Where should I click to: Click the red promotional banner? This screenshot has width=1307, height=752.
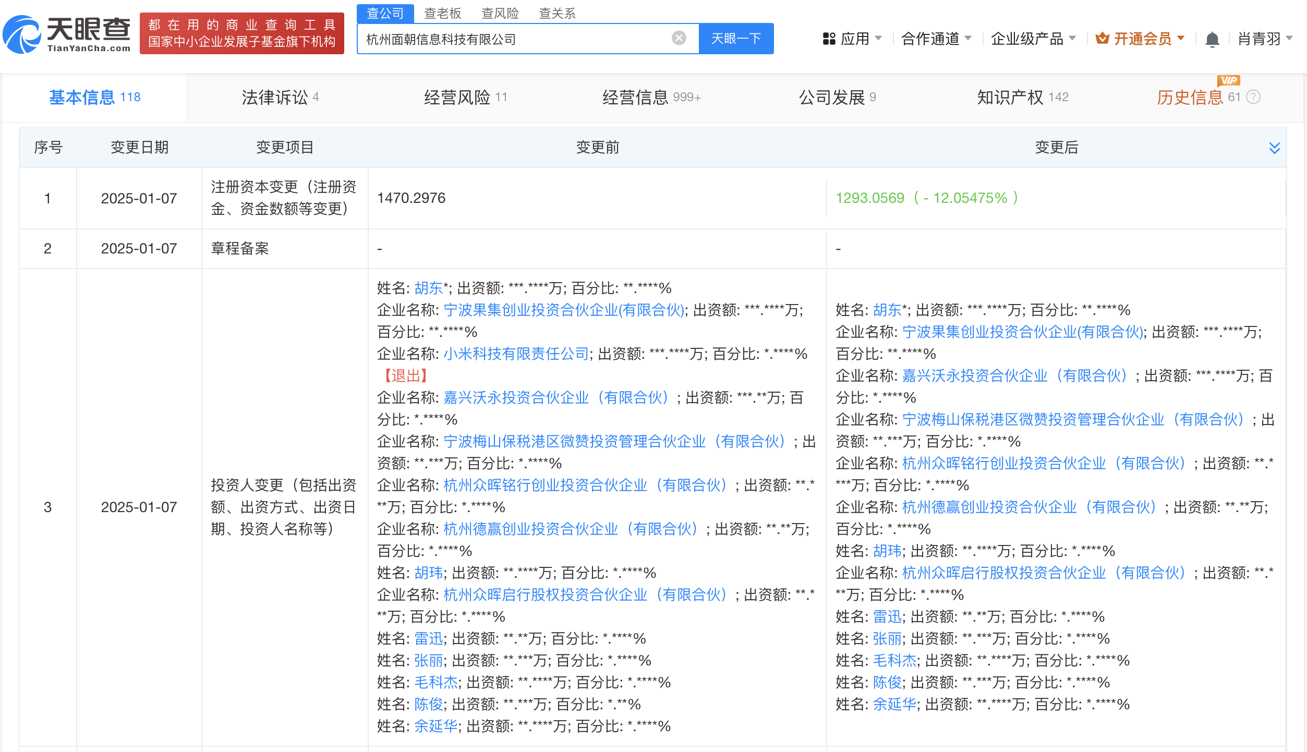[242, 33]
